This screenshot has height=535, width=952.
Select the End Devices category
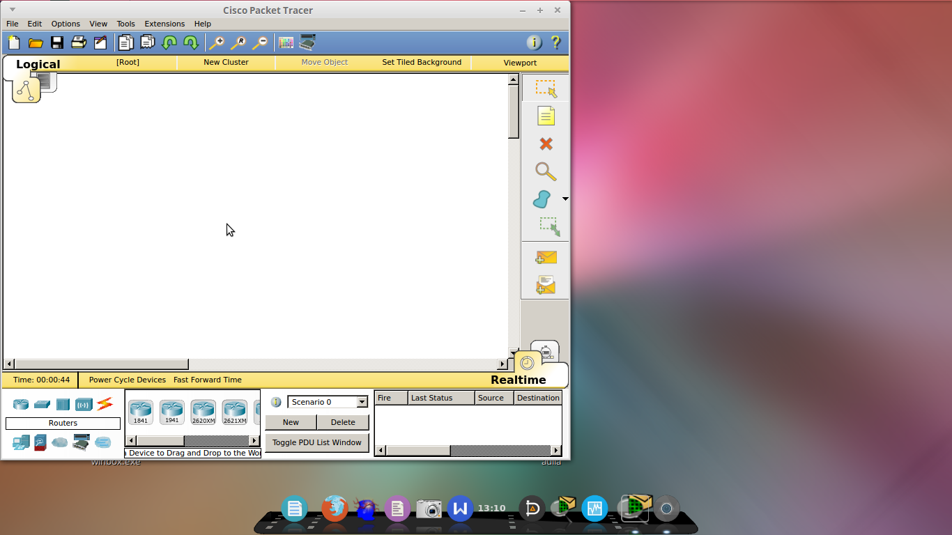pos(21,442)
